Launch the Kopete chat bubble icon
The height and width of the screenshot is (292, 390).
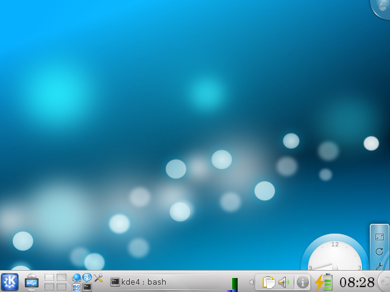87,277
